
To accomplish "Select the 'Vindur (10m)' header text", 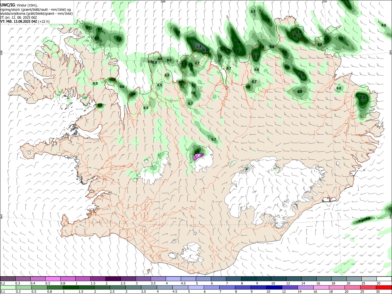I will point(27,5).
